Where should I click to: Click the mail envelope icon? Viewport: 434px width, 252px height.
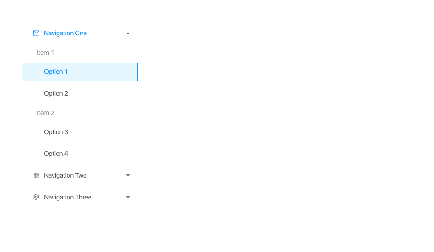(36, 33)
